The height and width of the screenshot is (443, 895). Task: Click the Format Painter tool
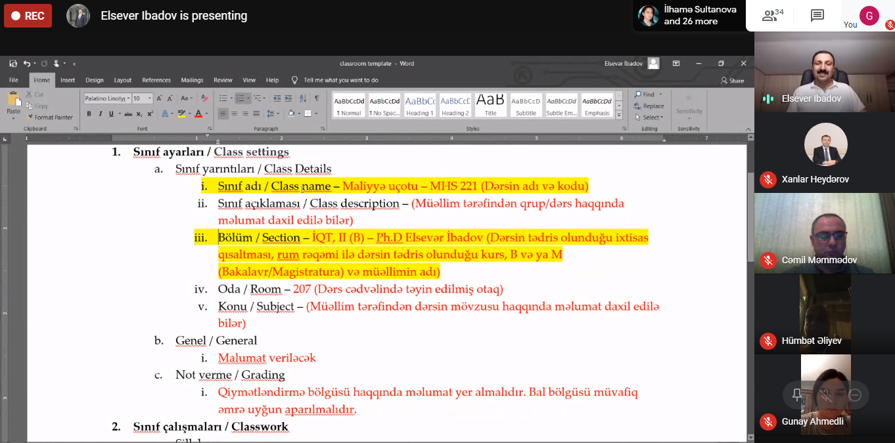pos(49,117)
